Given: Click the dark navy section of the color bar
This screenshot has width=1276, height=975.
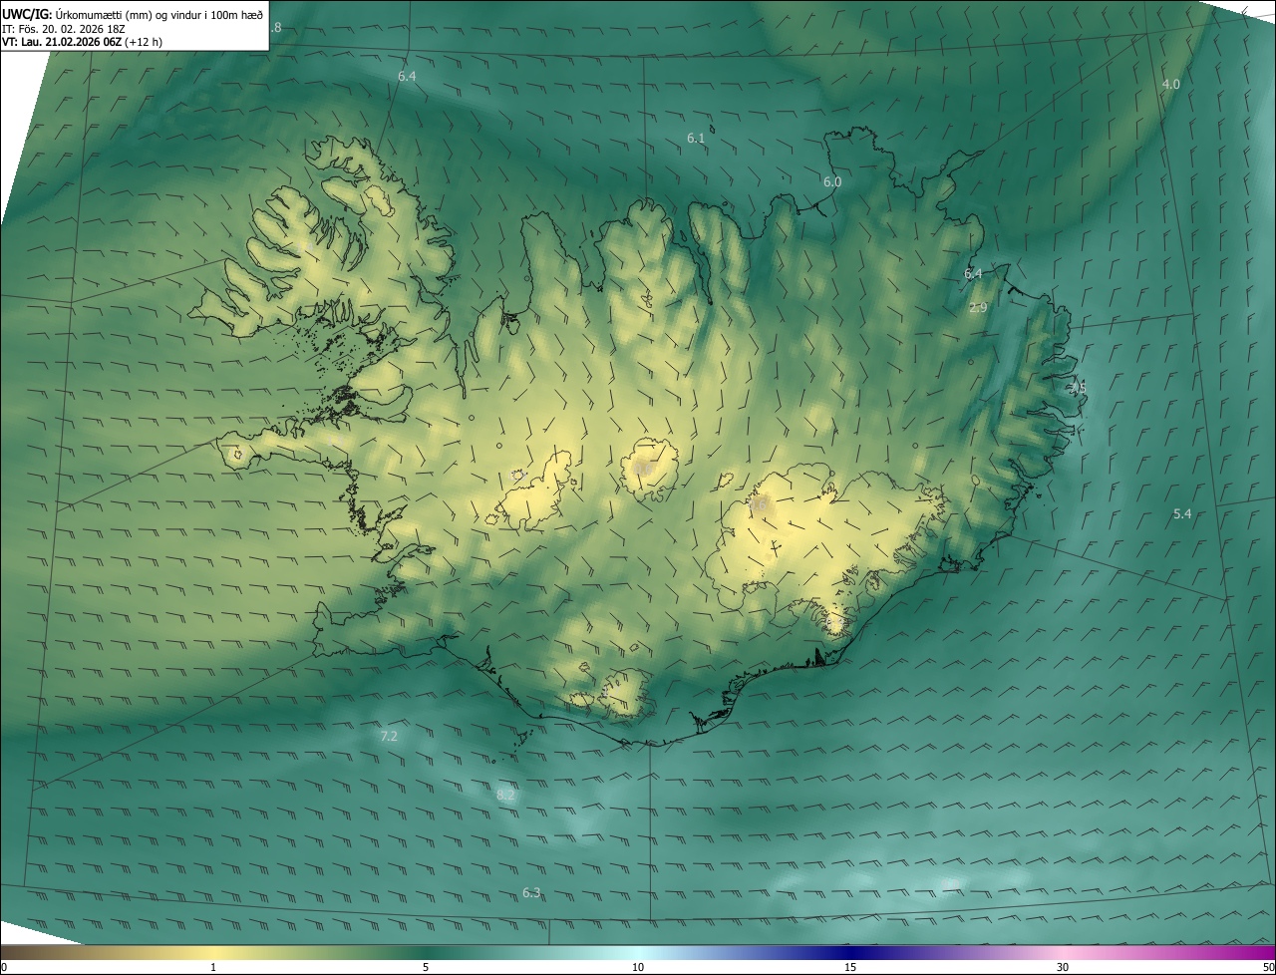Looking at the screenshot, I should pyautogui.click(x=850, y=953).
